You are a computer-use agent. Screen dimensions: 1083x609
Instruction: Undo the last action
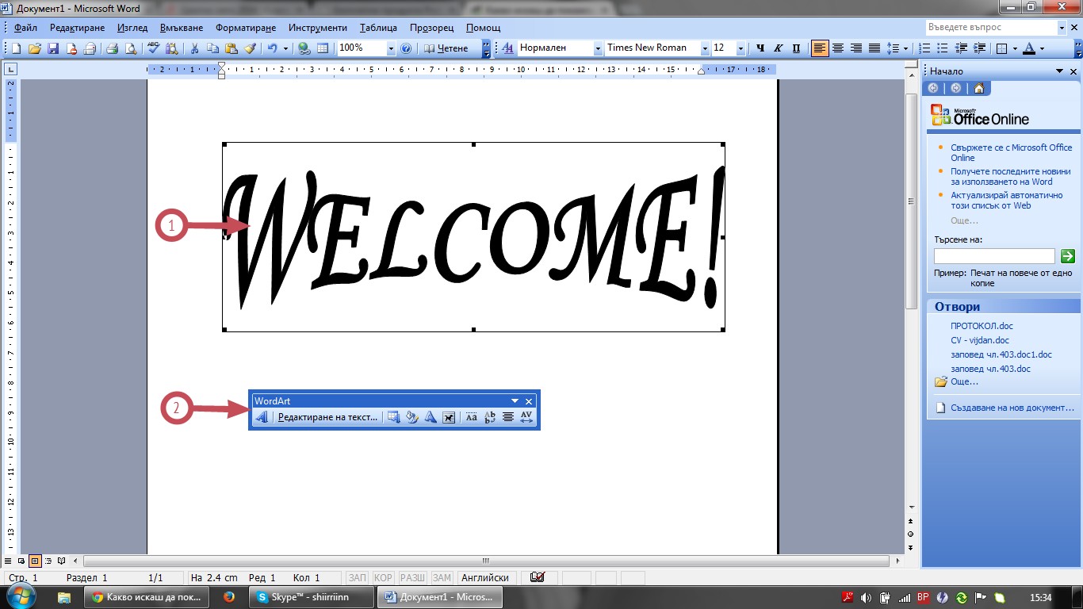[x=272, y=48]
